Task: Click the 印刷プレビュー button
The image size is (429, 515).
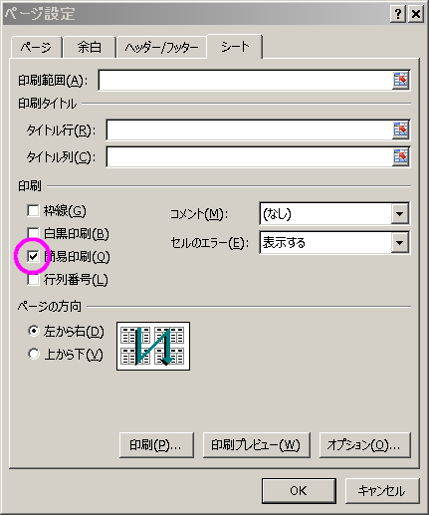Action: pyautogui.click(x=256, y=445)
